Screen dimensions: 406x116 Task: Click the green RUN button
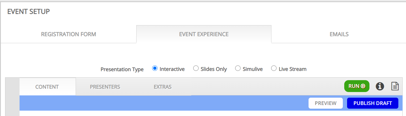click(357, 86)
